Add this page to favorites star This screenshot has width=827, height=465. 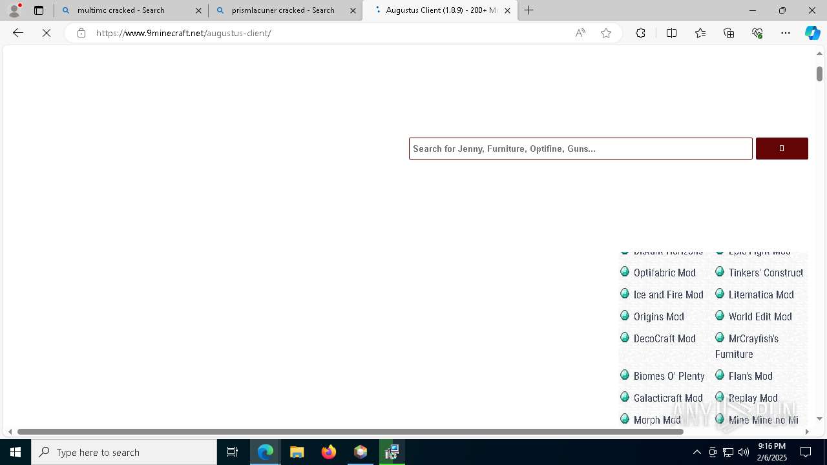[x=606, y=33]
